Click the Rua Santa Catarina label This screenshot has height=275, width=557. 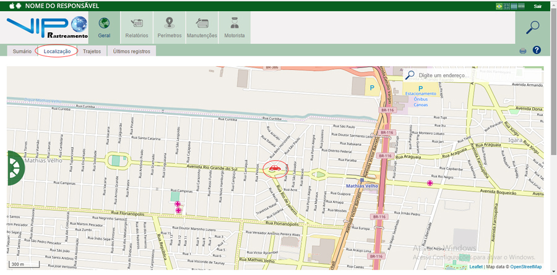coord(145,139)
